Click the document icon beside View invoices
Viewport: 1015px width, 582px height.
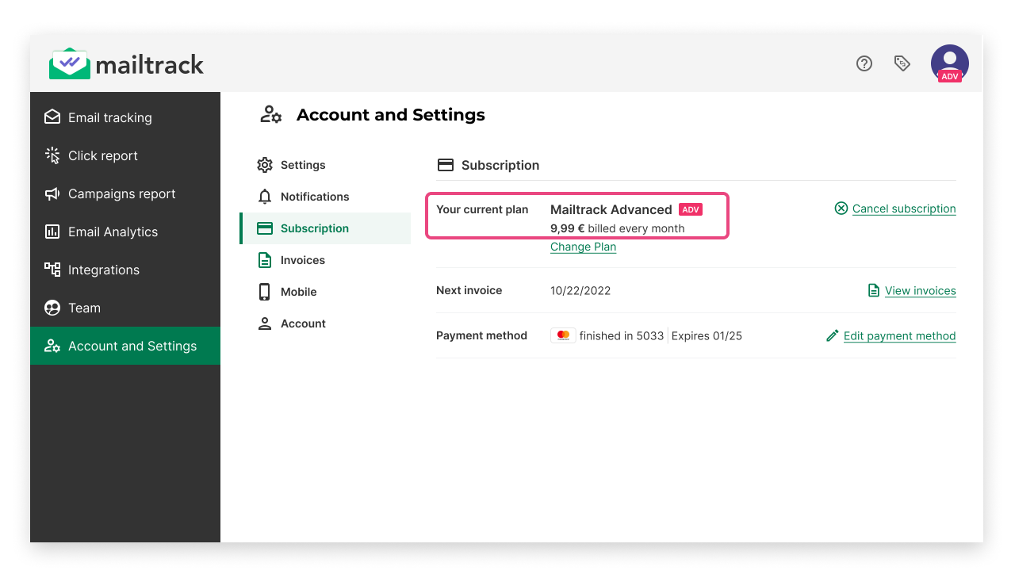coord(873,290)
